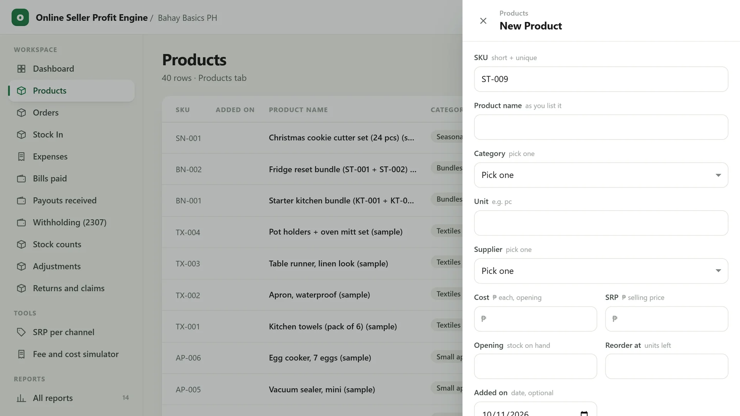Screen dimensions: 740x416
Task: Select the Apron, waterproof (sample) row
Action: click(312, 295)
